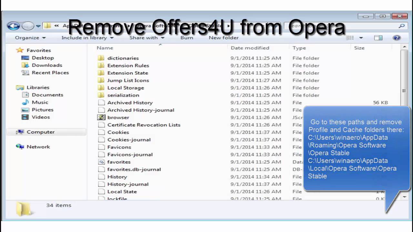This screenshot has width=413, height=232.
Task: Click the Forward navigation arrow button
Action: (x=28, y=26)
